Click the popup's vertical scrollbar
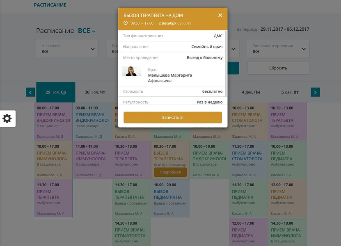Screen dimensions: 341x246 pos(226,64)
